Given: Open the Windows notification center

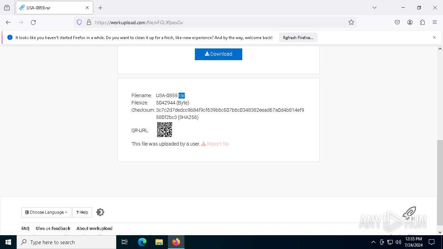Looking at the screenshot, I should point(432,242).
